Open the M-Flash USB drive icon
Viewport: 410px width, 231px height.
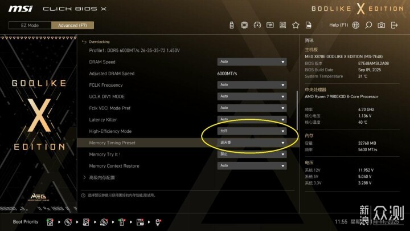(231, 25)
